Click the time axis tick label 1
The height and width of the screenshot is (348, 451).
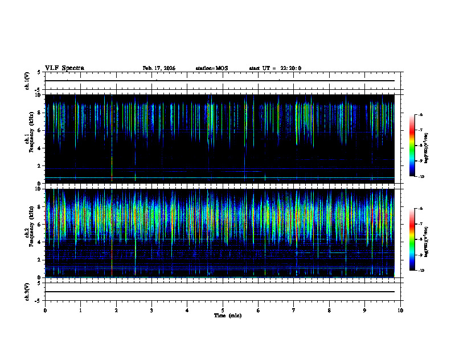point(80,310)
